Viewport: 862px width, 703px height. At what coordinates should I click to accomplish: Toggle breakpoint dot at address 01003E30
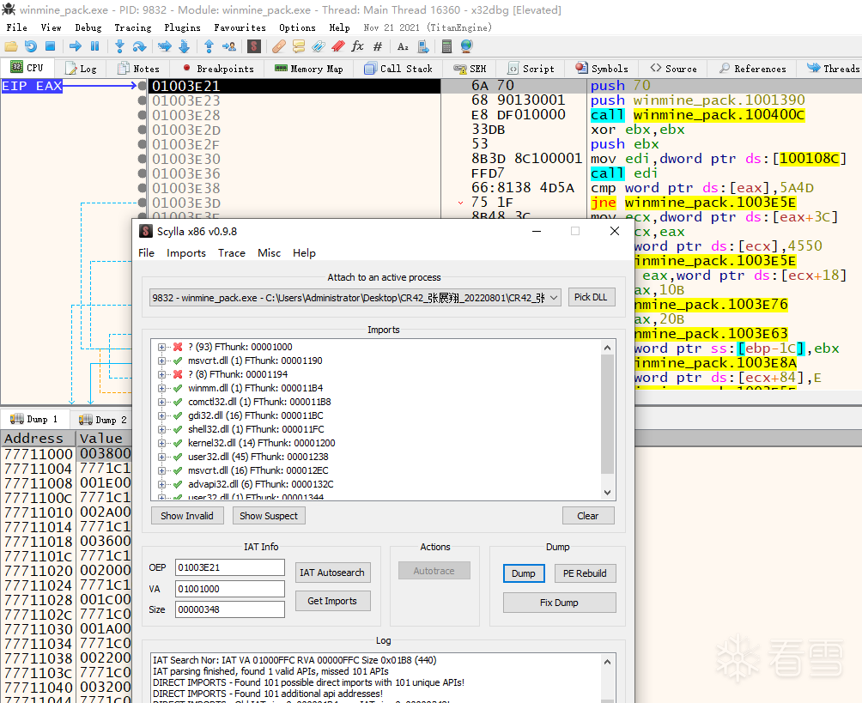pyautogui.click(x=143, y=159)
